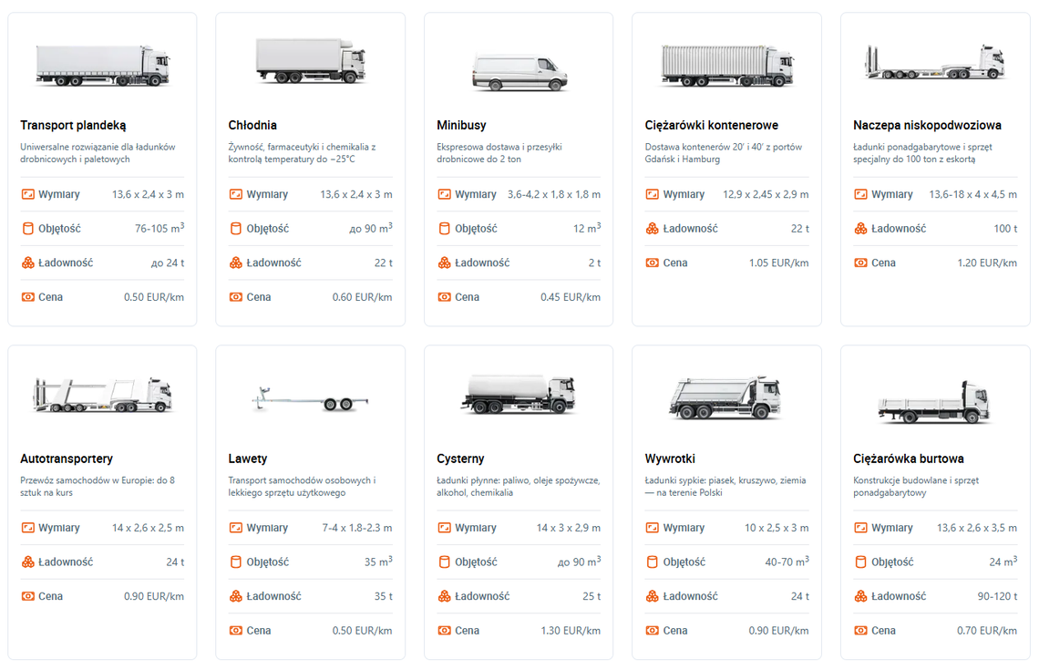1039x670 pixels.
Task: Click the price 1.30 EUR/km
Action: point(571,630)
